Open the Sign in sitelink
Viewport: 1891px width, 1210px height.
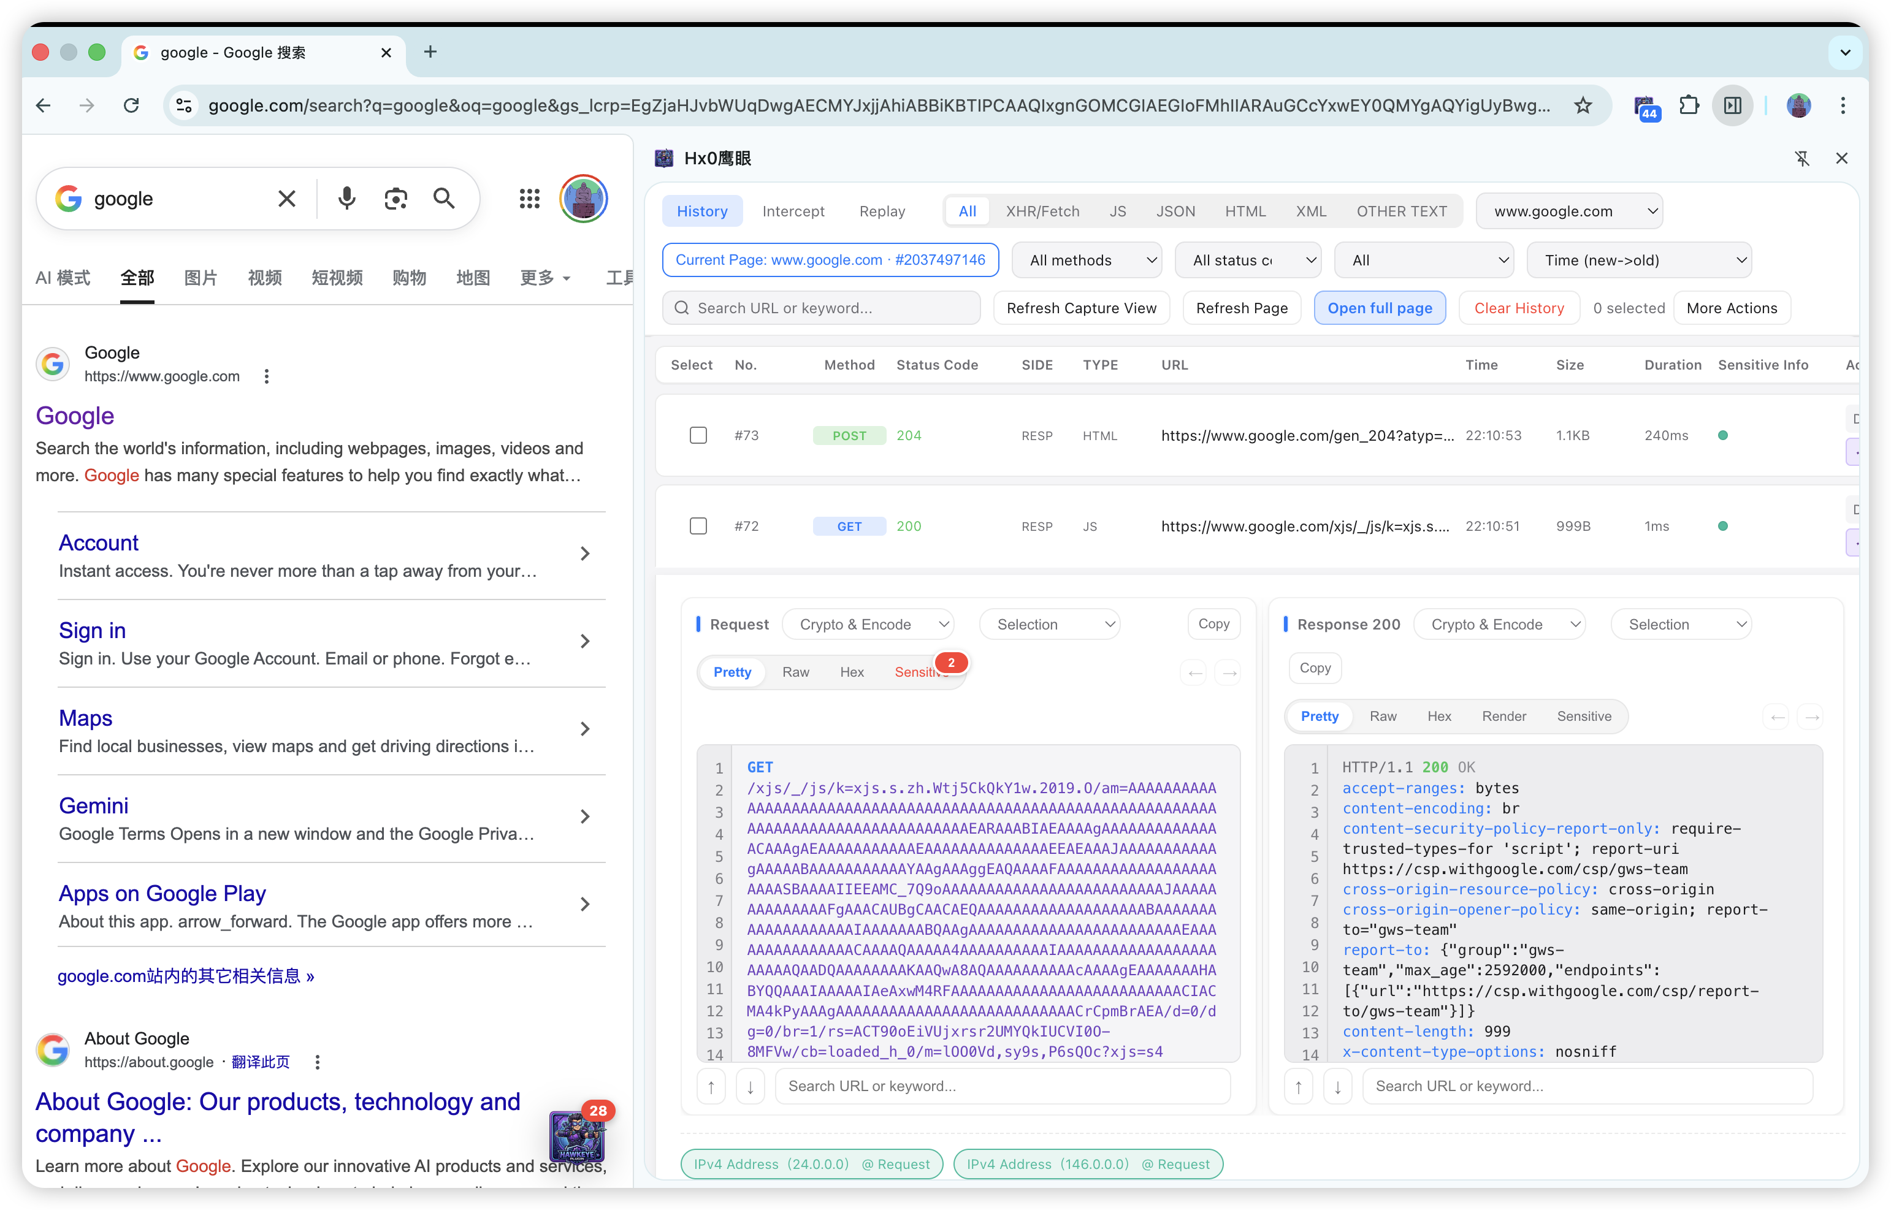92,630
